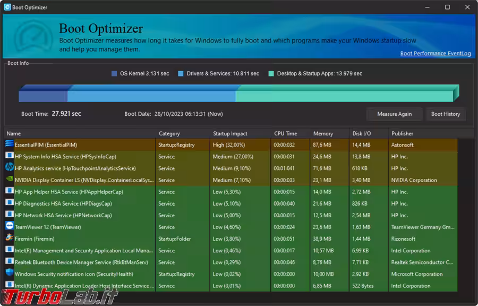Click the TeamViewer 12 icon
The image size is (478, 306).
pos(9,227)
